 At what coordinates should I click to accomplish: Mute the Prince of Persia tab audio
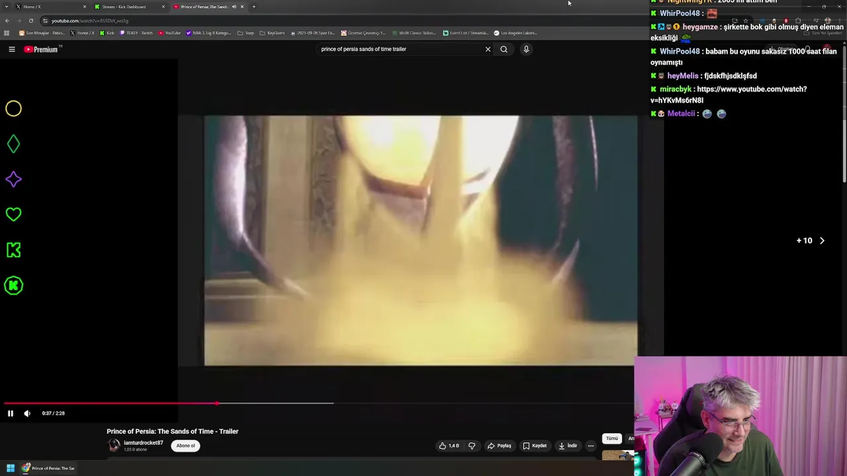click(234, 7)
